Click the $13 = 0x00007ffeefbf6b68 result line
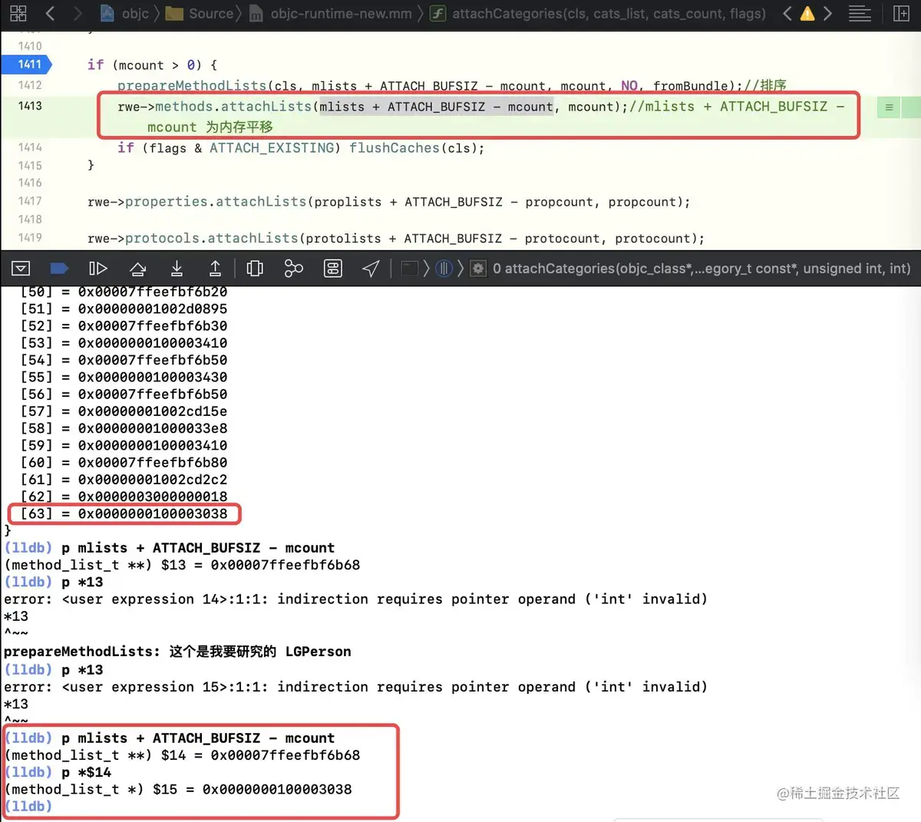The height and width of the screenshot is (822, 921). (182, 565)
